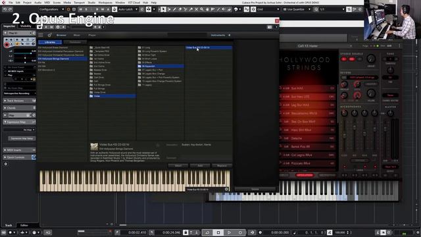The width and height of the screenshot is (421, 237).
Task: Open the MIDI menu
Action: (x=47, y=3)
